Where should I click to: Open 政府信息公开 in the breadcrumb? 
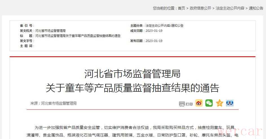pos(200,8)
